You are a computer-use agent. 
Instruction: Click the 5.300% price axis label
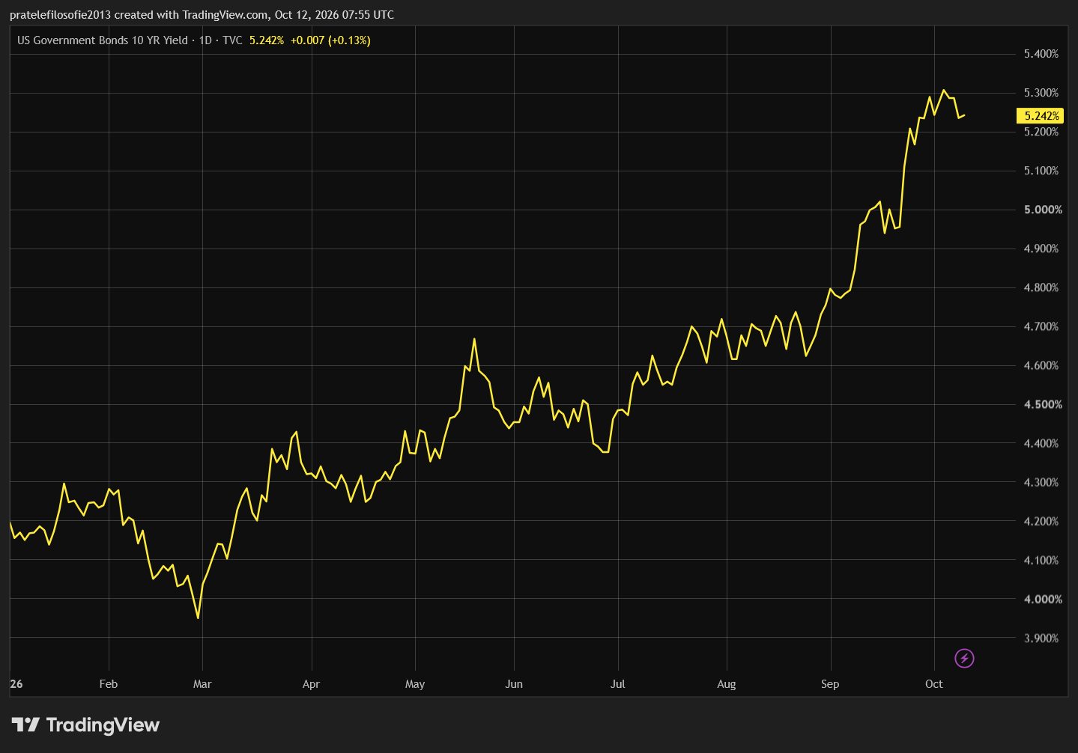pyautogui.click(x=1041, y=93)
